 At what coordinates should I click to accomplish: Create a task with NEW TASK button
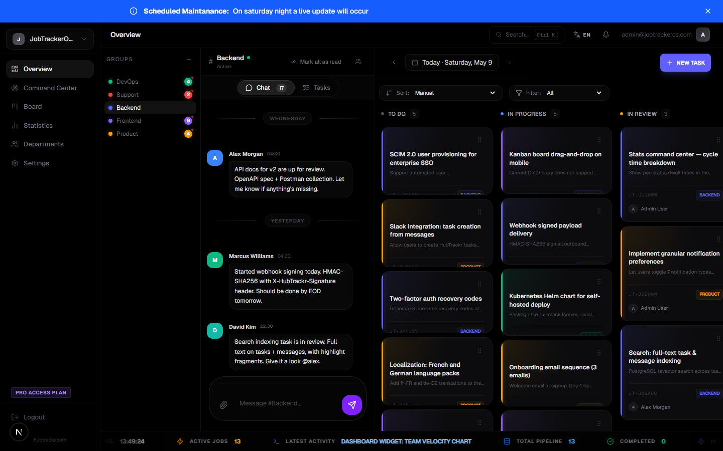coord(685,63)
